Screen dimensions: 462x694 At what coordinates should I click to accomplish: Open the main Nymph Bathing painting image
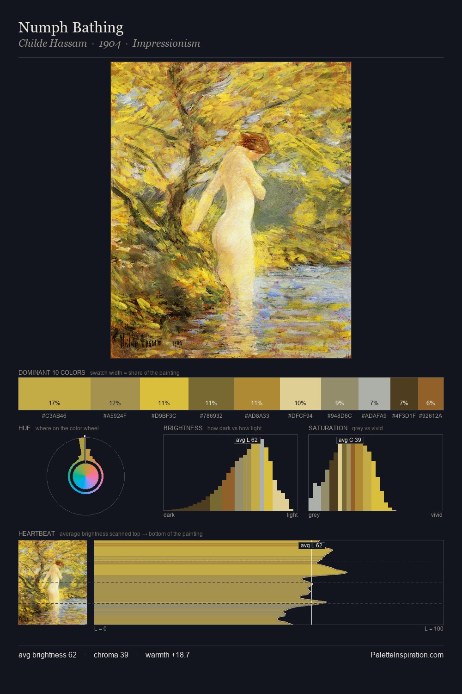[x=231, y=210]
